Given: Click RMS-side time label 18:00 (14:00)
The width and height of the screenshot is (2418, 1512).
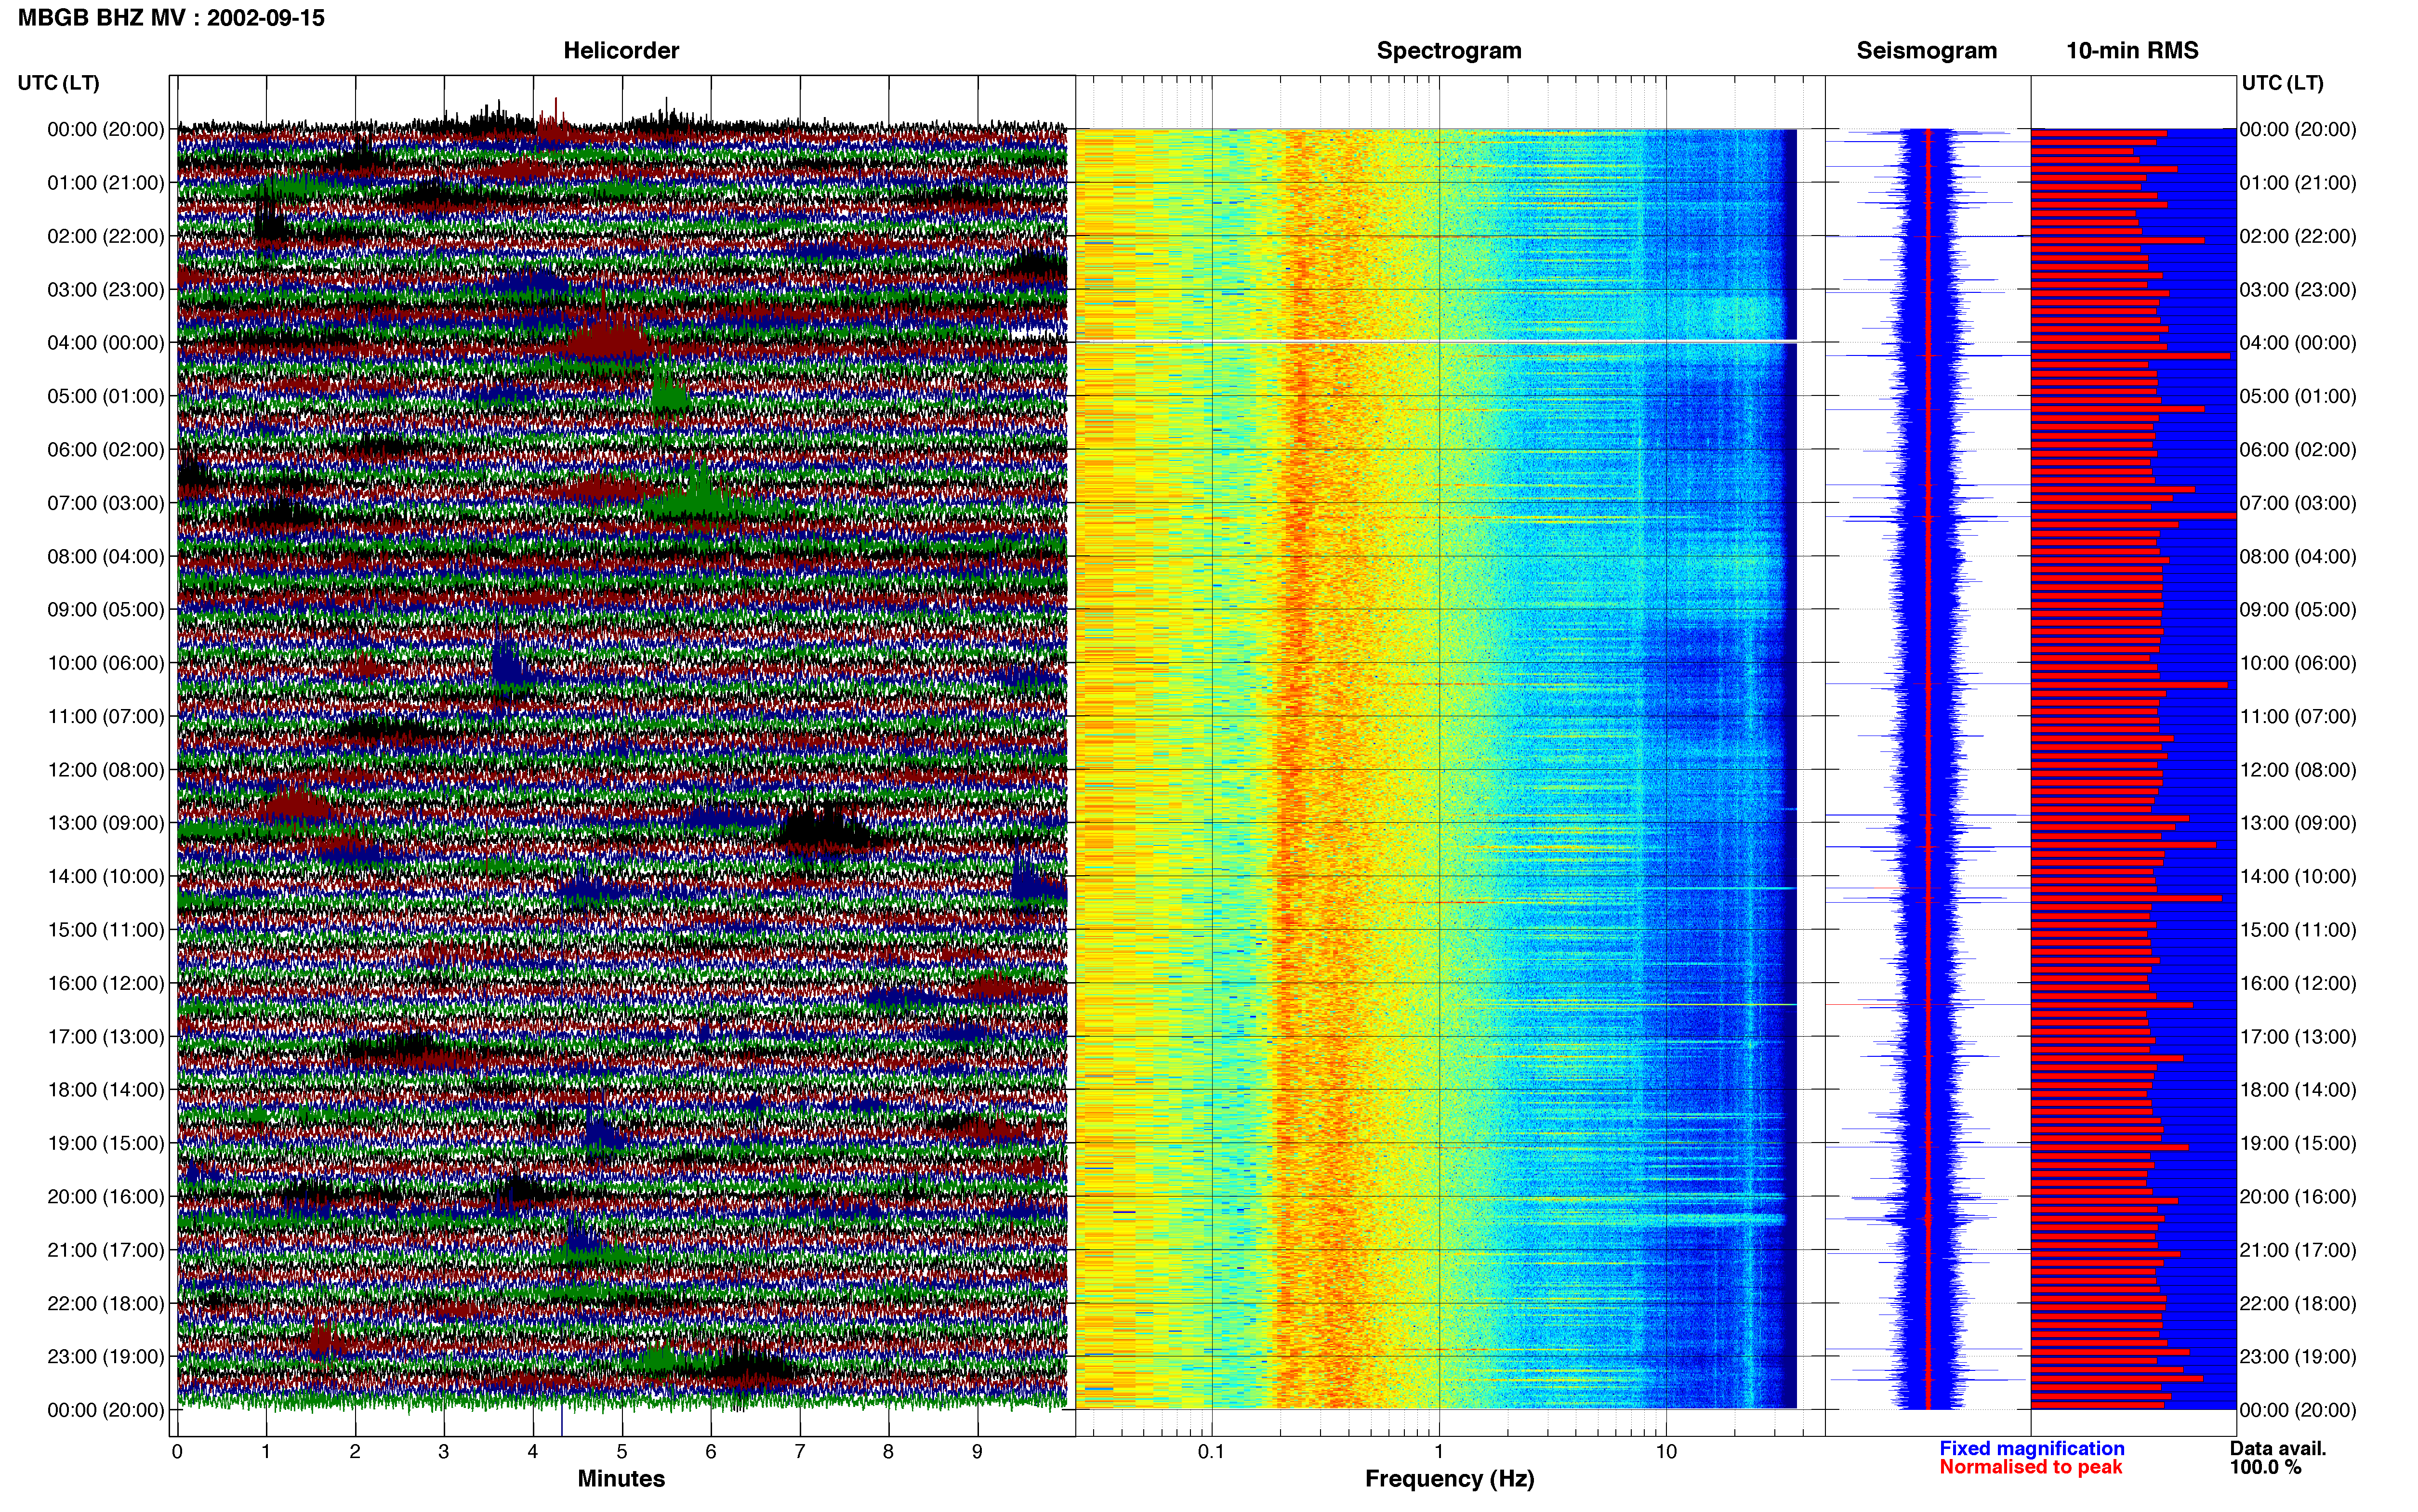Looking at the screenshot, I should pos(2298,1090).
